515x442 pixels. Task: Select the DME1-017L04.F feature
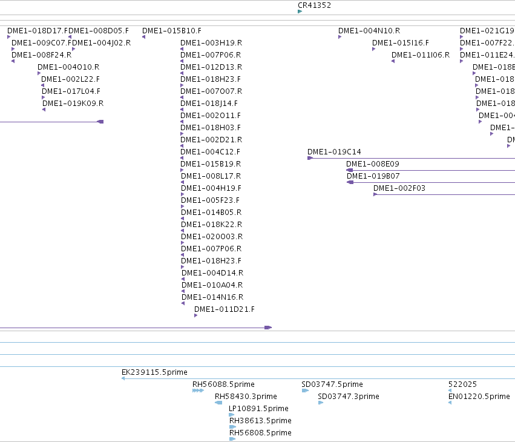tap(71, 91)
